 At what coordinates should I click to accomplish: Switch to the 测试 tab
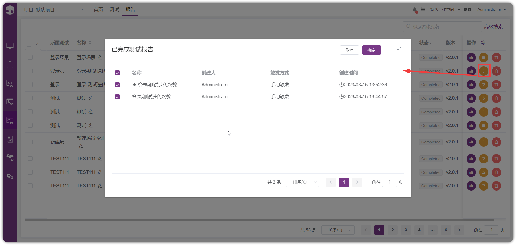[x=114, y=10]
